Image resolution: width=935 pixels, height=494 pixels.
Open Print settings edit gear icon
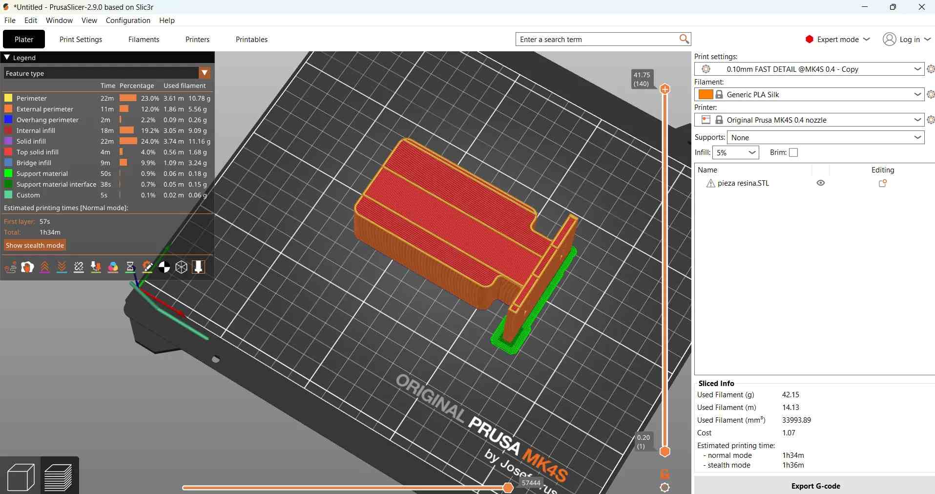point(931,69)
